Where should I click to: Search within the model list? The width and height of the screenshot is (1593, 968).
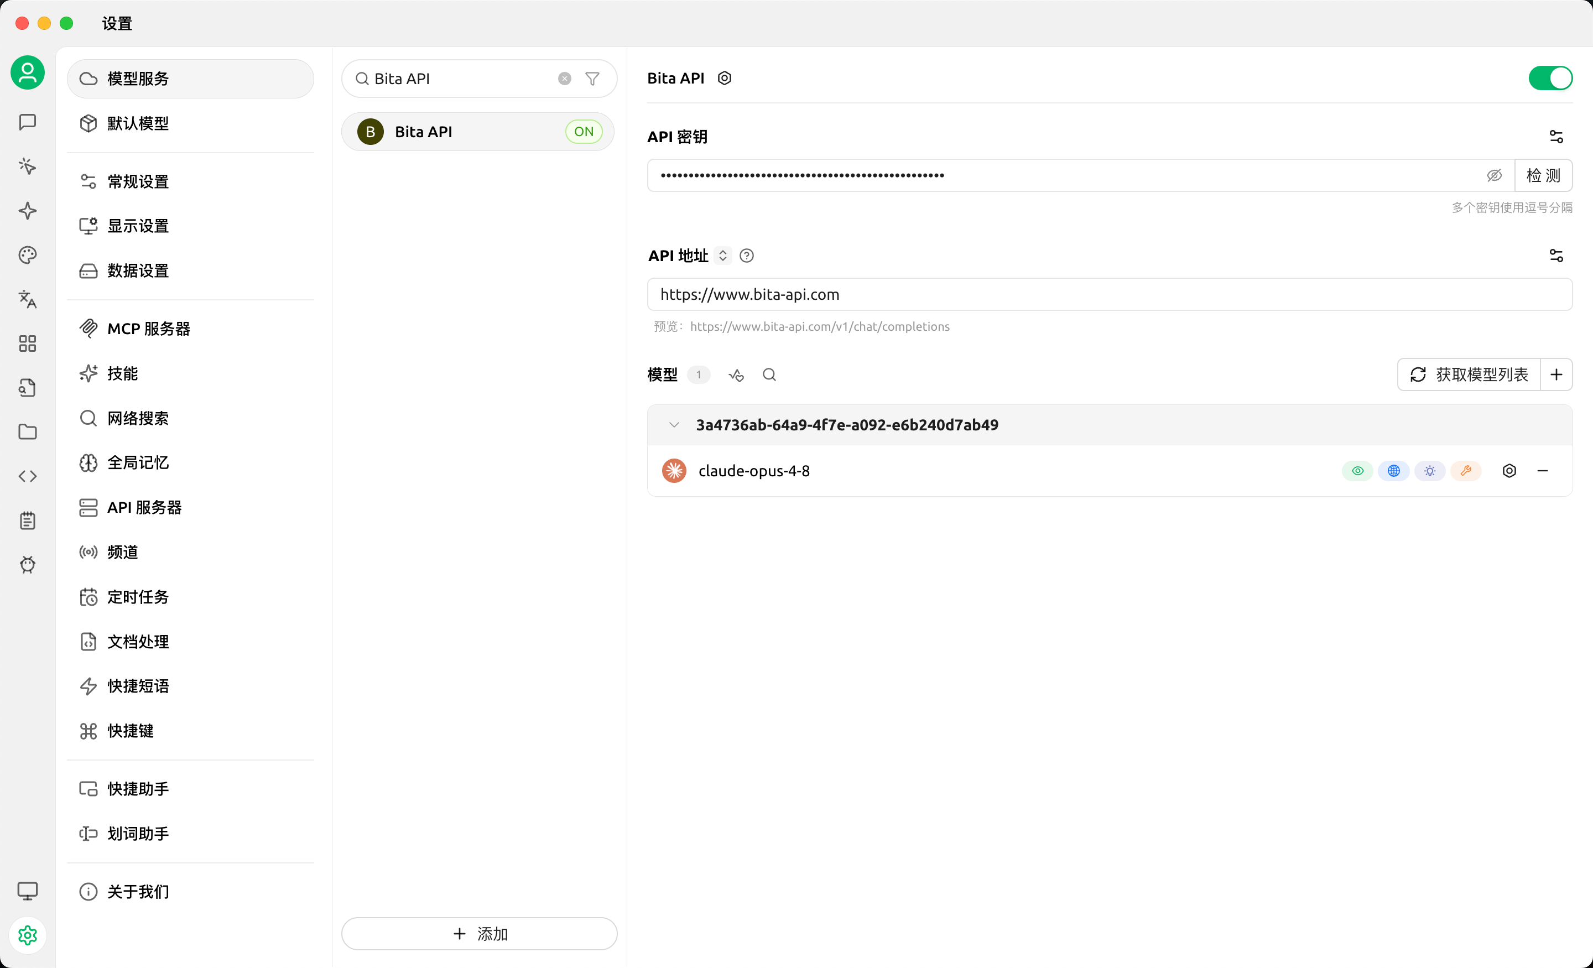769,374
